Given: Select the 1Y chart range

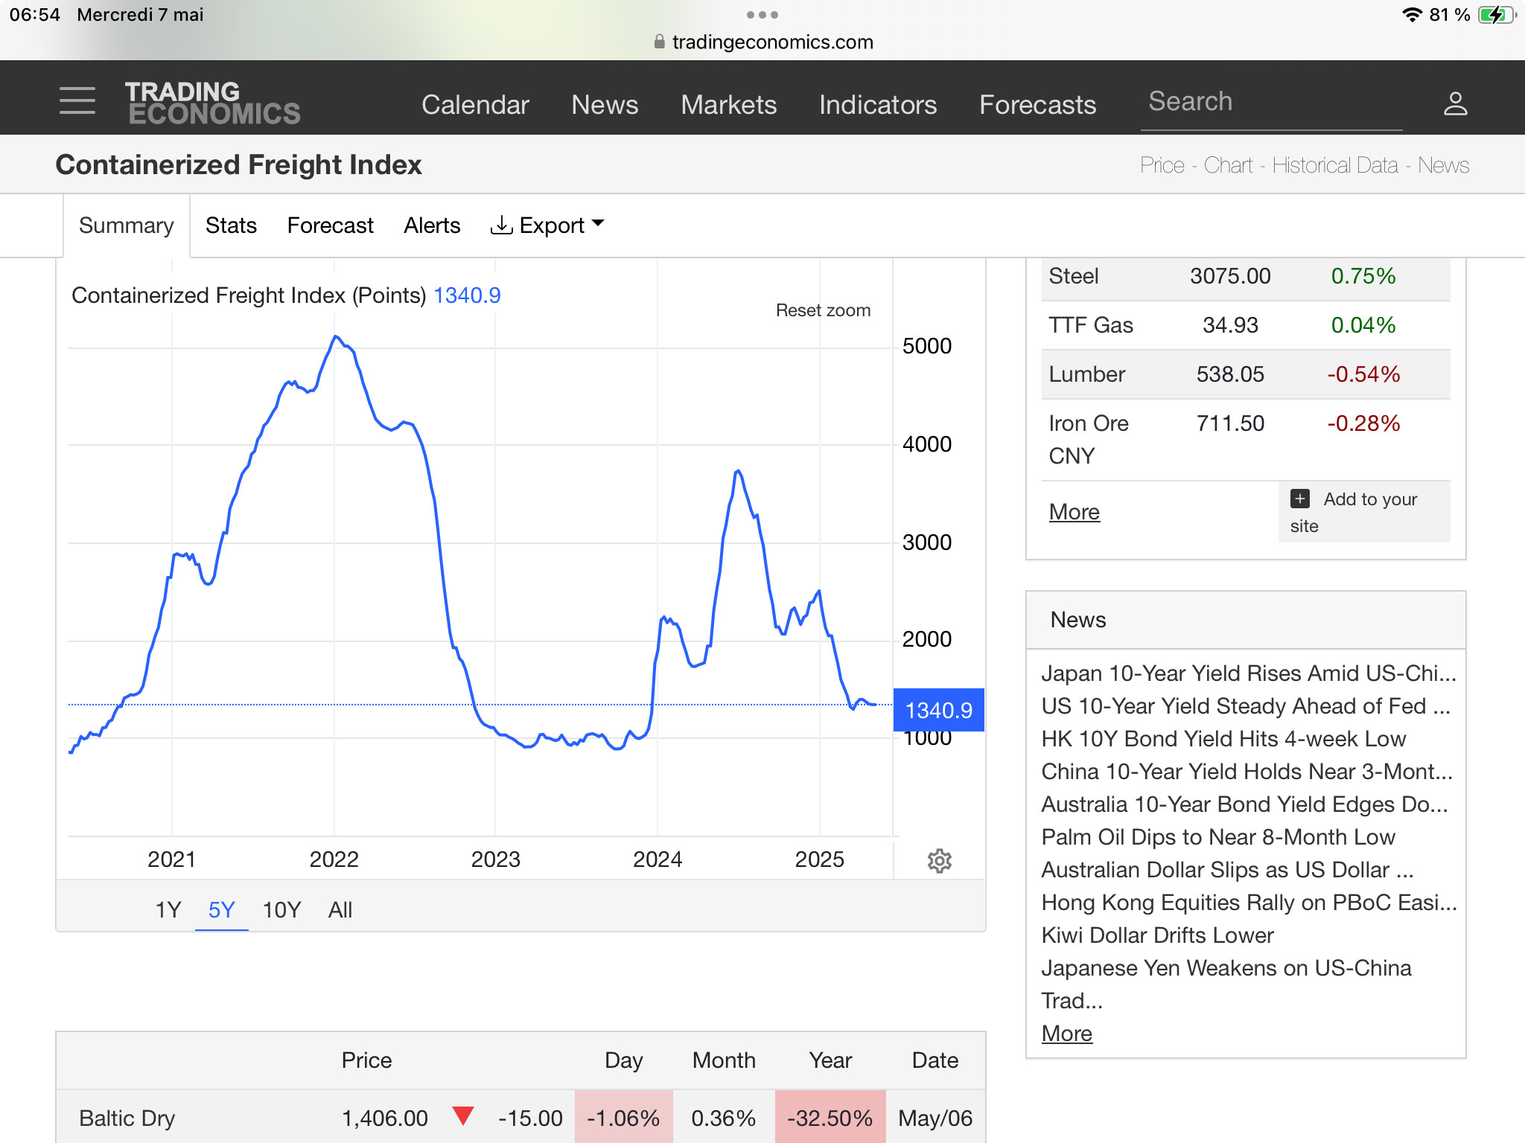Looking at the screenshot, I should pos(168,909).
